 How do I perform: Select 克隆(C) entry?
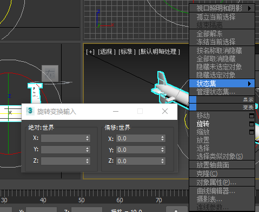222,174
